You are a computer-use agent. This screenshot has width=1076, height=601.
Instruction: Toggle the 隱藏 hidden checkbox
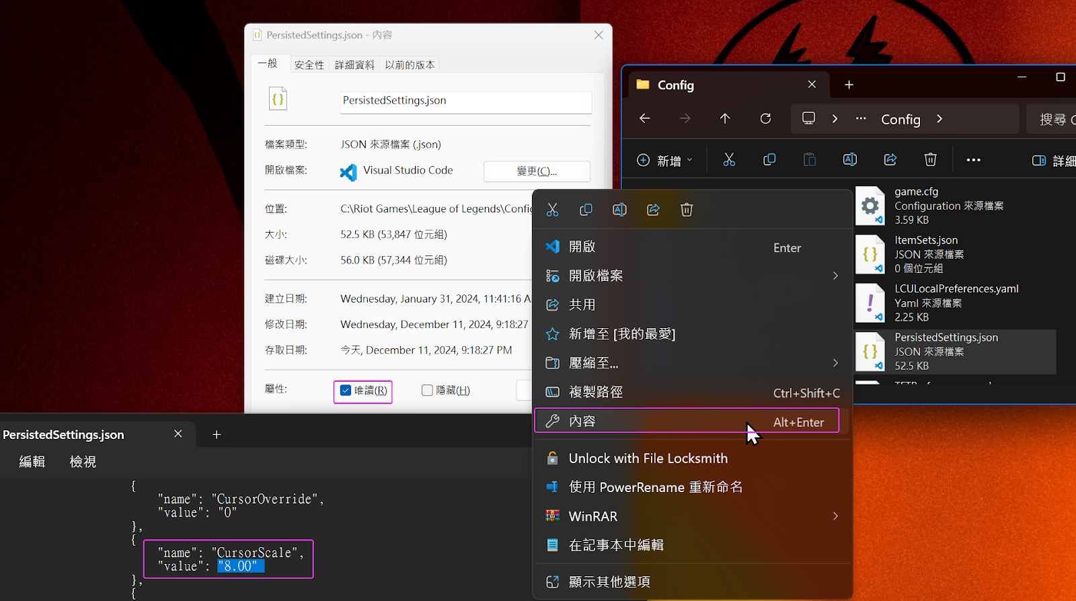click(x=427, y=391)
